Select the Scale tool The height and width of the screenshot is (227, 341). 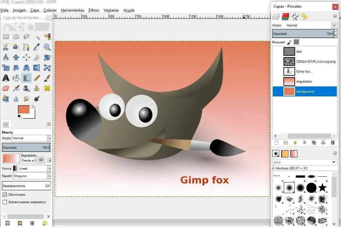tap(6, 68)
